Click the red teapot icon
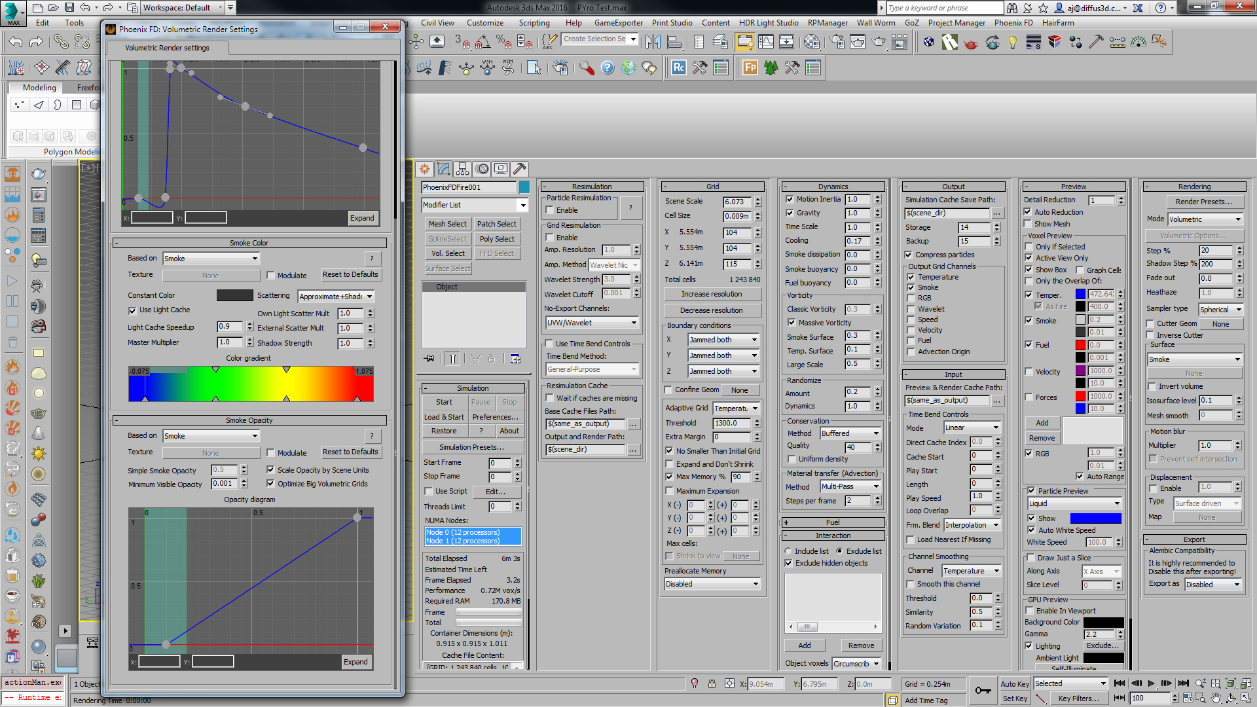This screenshot has width=1257, height=707. [x=971, y=43]
